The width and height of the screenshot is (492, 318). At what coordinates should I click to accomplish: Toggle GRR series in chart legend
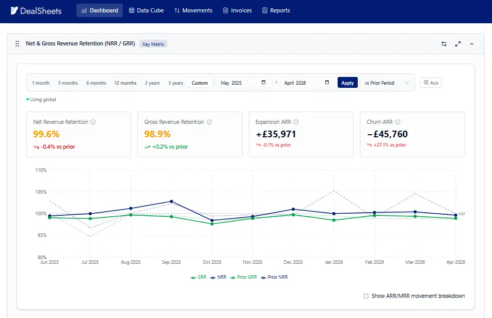[199, 277]
